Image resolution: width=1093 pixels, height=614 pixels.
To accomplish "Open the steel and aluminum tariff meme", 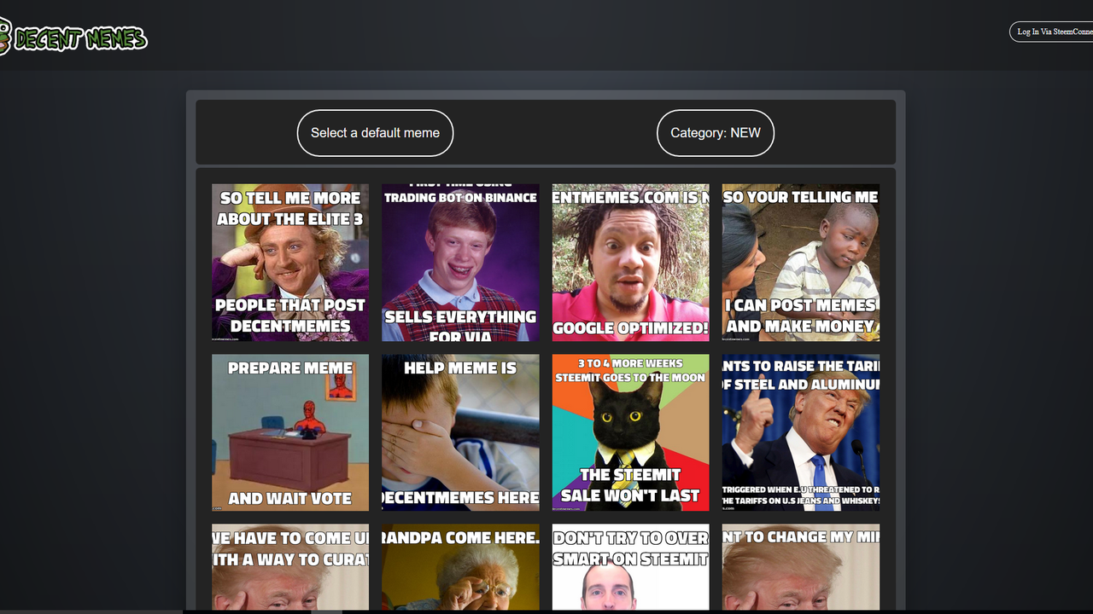I will [x=801, y=432].
